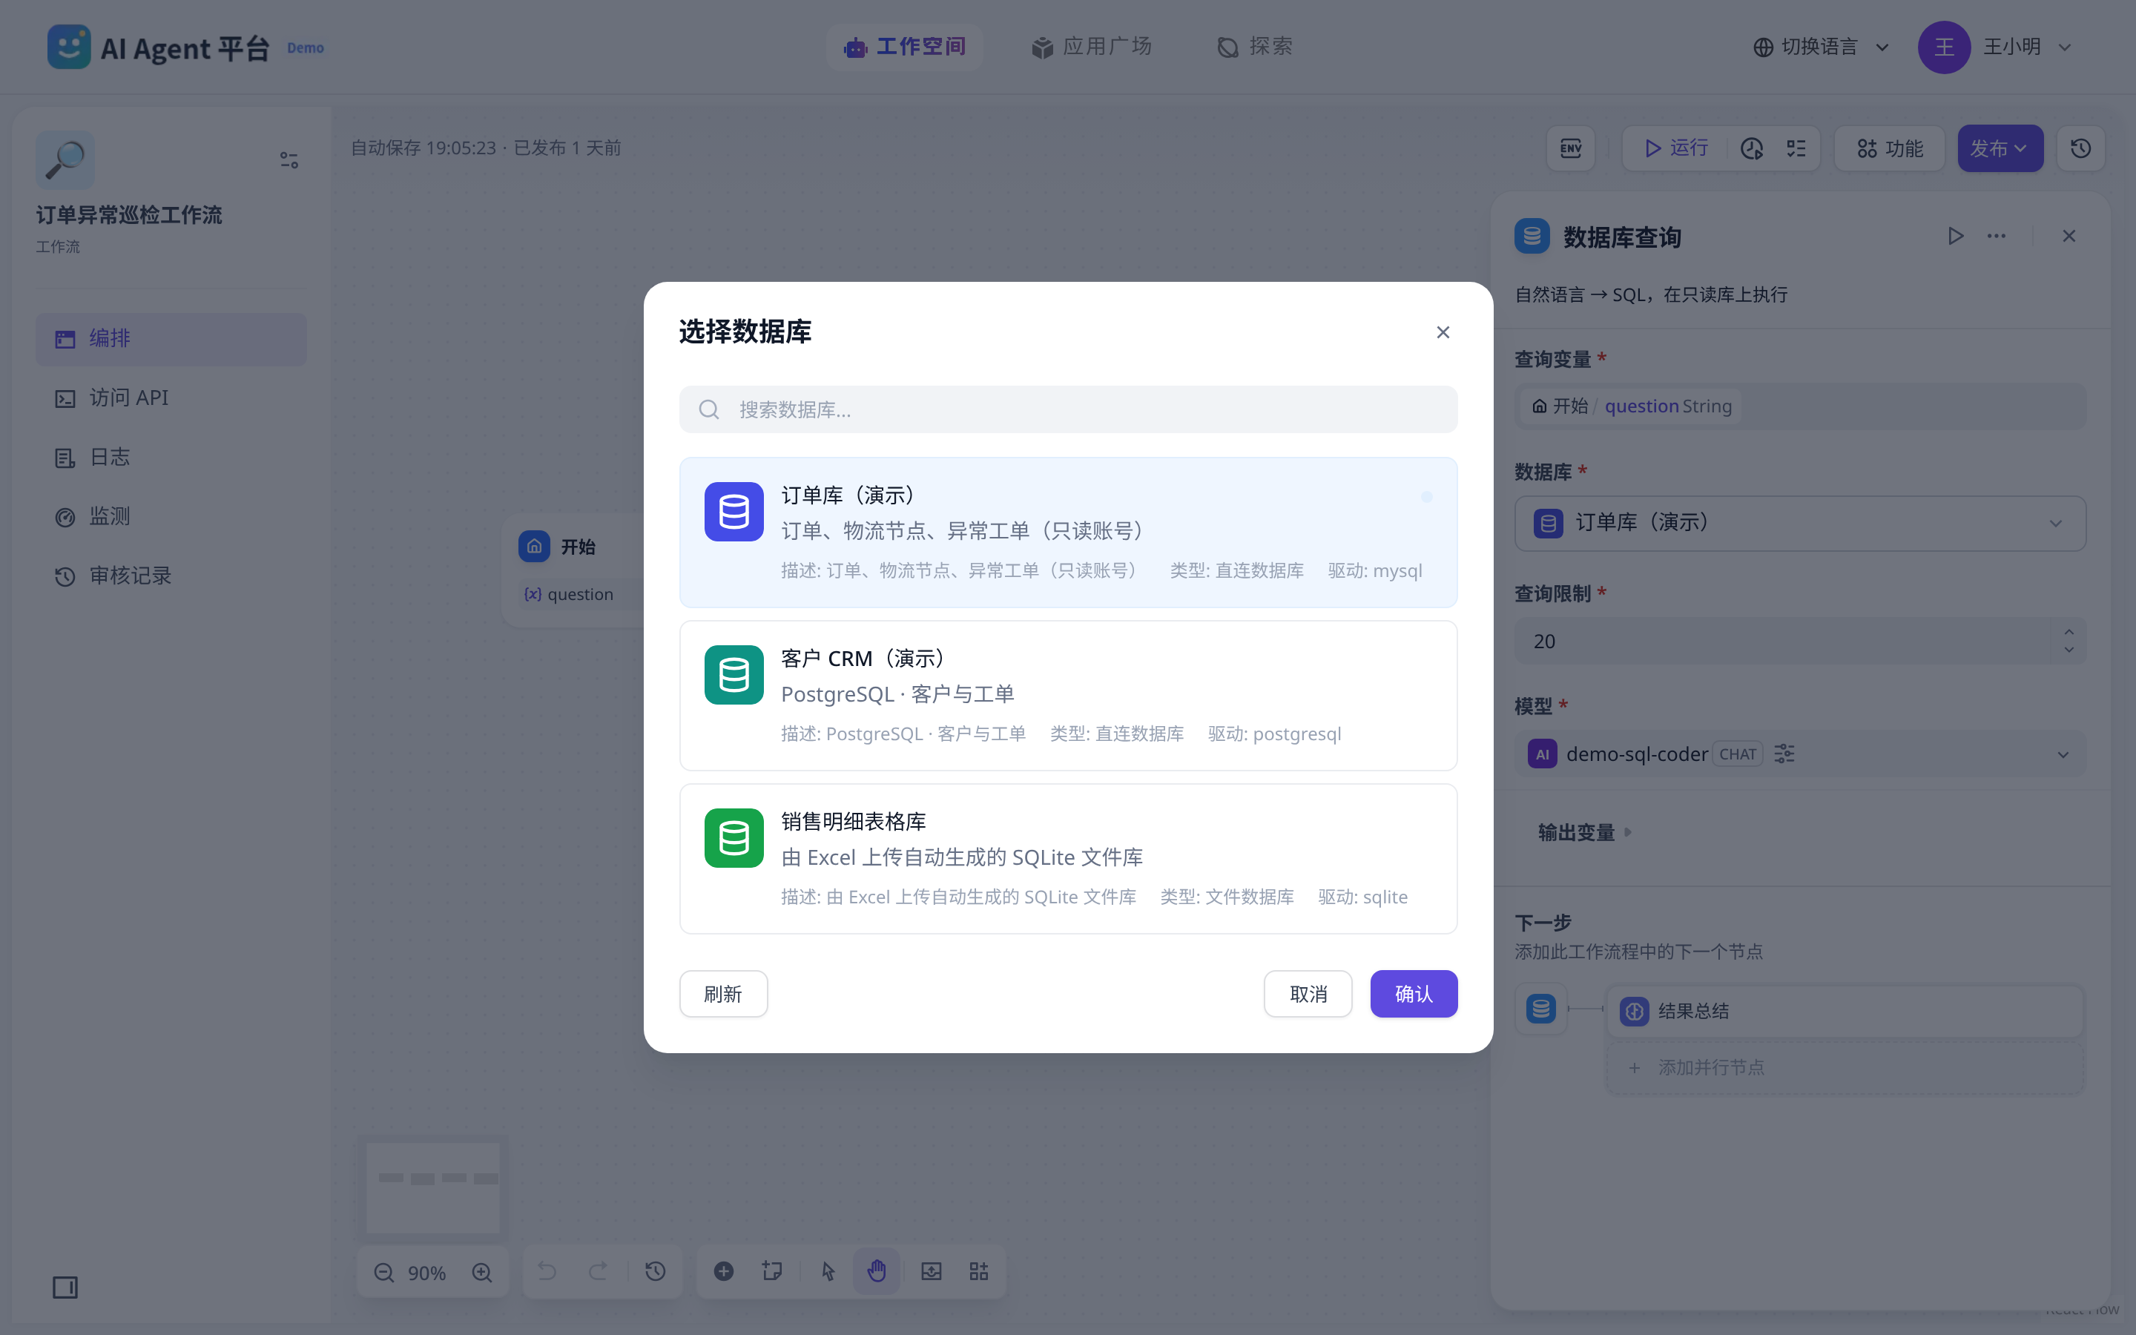Open 监测 in the sidebar

[171, 516]
